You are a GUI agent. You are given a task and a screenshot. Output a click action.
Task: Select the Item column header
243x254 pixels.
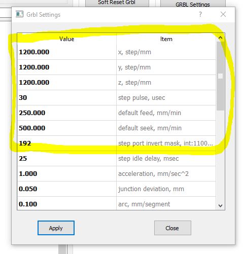point(166,39)
